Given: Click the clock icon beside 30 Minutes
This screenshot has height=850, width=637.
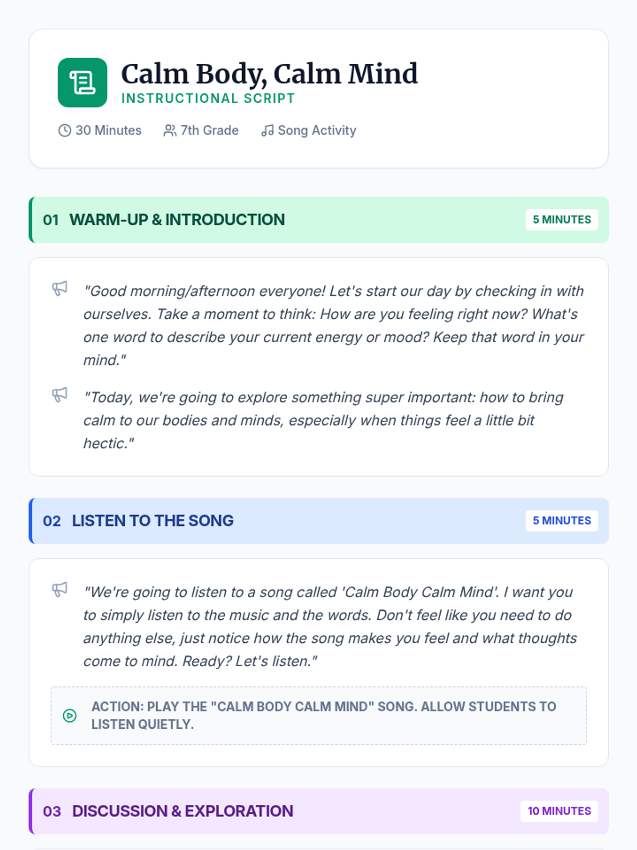Looking at the screenshot, I should (x=64, y=131).
